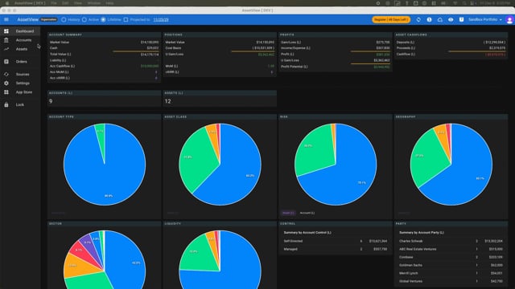Open Settings gear in sidebar

[x=6, y=83]
